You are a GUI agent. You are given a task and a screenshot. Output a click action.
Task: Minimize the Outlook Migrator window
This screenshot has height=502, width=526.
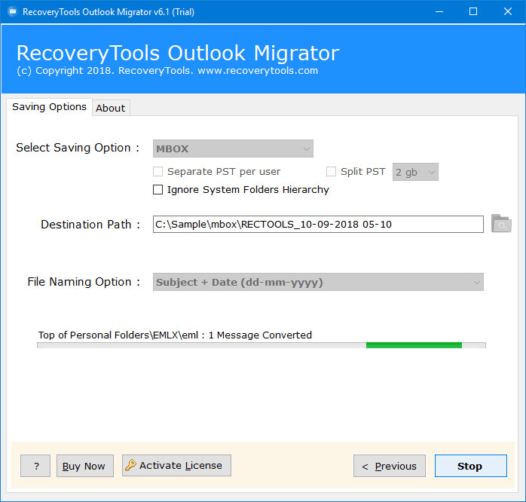click(439, 12)
